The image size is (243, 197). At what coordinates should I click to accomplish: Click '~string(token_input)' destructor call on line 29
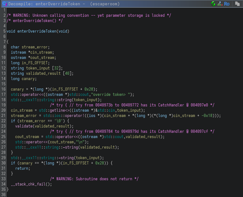81,158
